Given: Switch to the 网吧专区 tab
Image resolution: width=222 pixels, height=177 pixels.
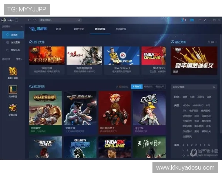Looking at the screenshot, I should [x=79, y=29].
